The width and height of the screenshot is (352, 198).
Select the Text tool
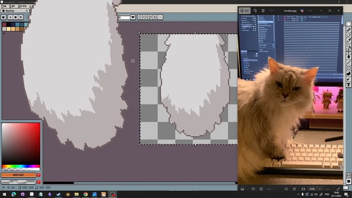tap(348, 85)
